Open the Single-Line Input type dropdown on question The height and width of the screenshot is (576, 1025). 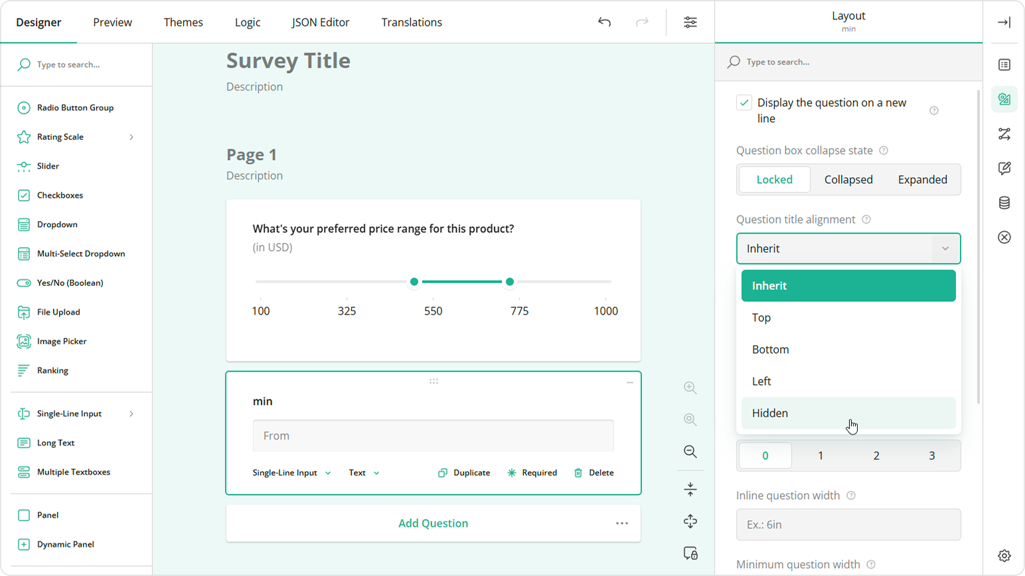(291, 473)
